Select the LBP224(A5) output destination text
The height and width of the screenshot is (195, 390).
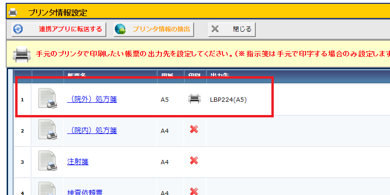[x=228, y=100]
